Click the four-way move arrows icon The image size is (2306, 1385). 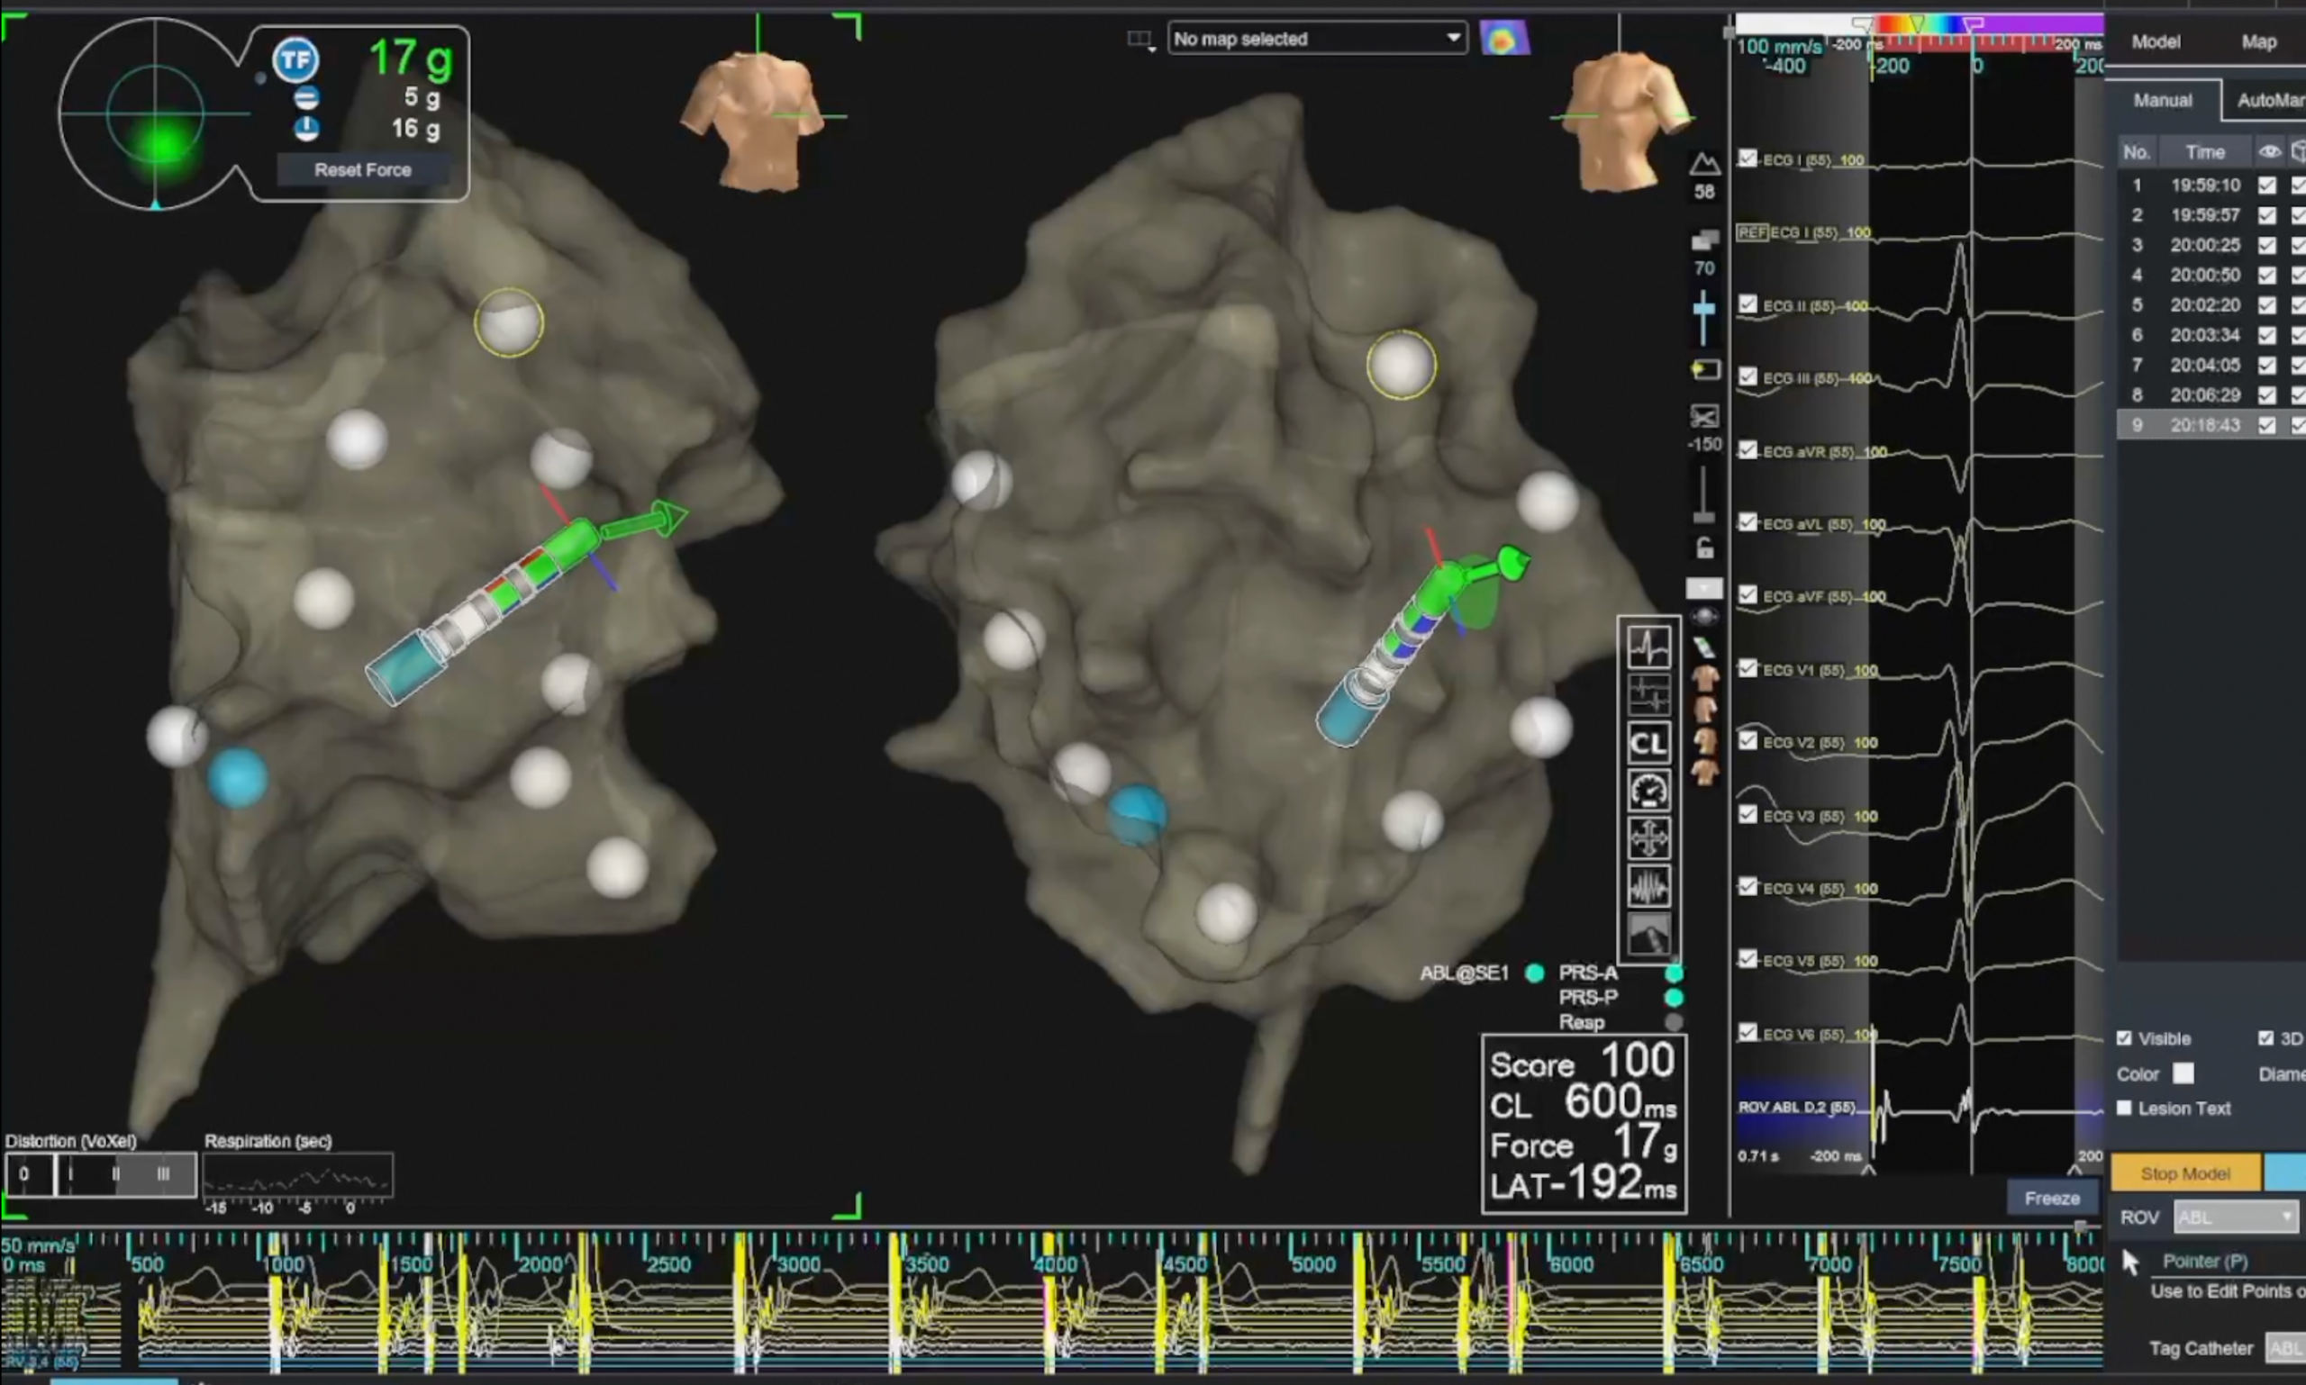(1648, 838)
